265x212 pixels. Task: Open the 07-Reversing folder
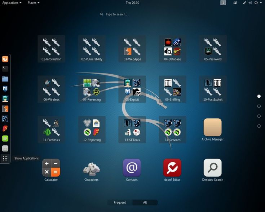(x=92, y=89)
